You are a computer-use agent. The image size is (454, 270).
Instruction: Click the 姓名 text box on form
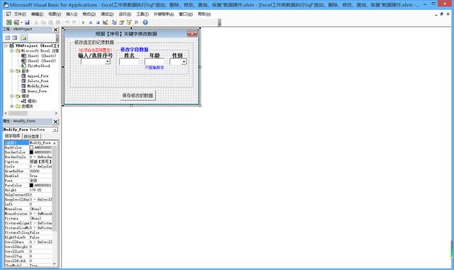[x=129, y=62]
